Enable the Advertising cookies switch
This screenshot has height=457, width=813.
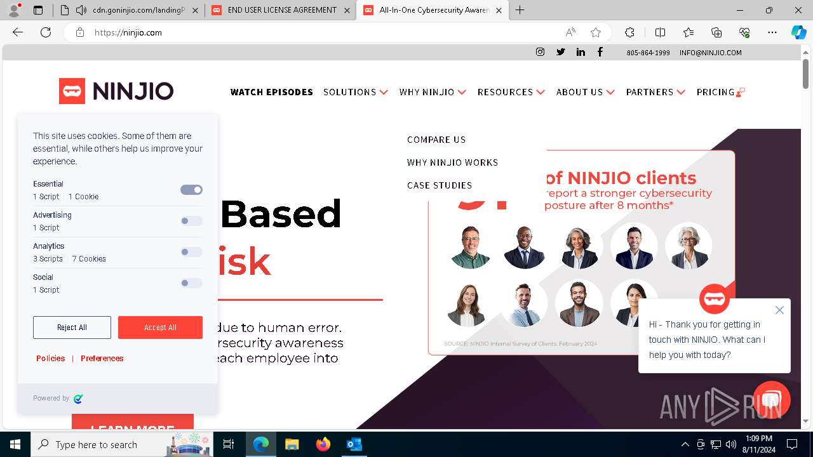191,221
